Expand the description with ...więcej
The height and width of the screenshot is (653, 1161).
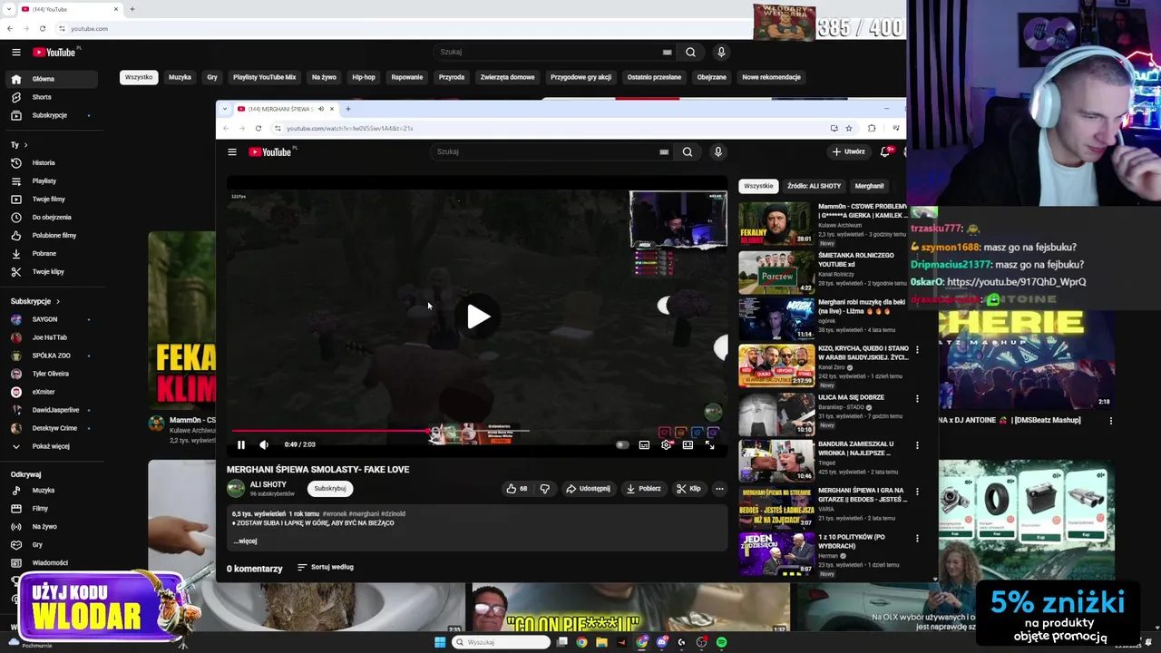(x=245, y=541)
